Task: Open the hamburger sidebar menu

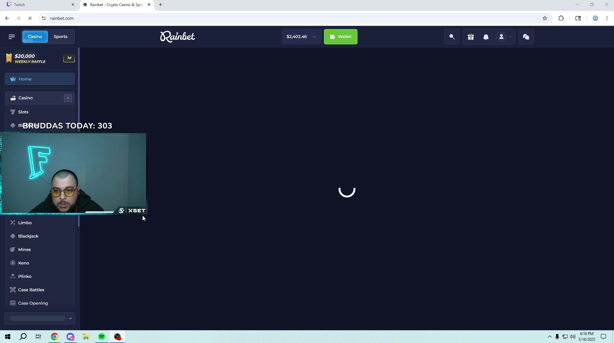Action: click(x=12, y=37)
